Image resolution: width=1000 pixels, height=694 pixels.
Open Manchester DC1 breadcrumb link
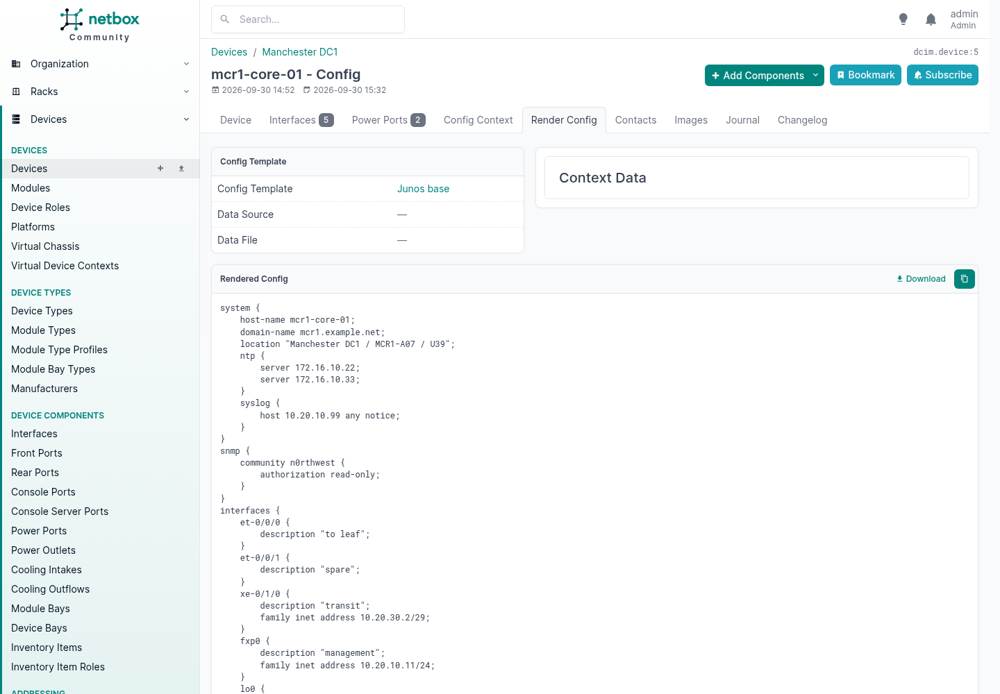tap(300, 52)
